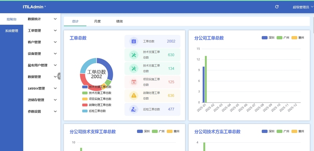Toggle 巡检工单总数 in donut legend
Screen dimensions: 314x151
(x=94, y=111)
